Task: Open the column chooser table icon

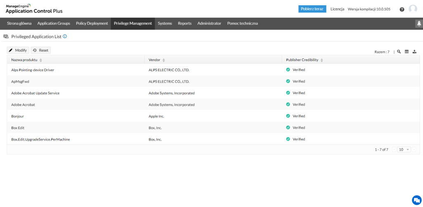Action: 406,52
